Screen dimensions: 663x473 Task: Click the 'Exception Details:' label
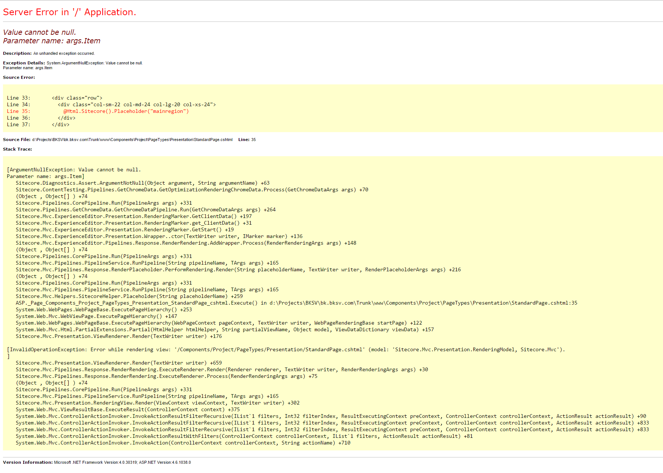click(x=23, y=63)
